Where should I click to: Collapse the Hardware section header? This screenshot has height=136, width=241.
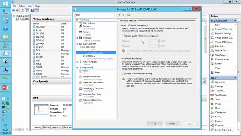77,20
